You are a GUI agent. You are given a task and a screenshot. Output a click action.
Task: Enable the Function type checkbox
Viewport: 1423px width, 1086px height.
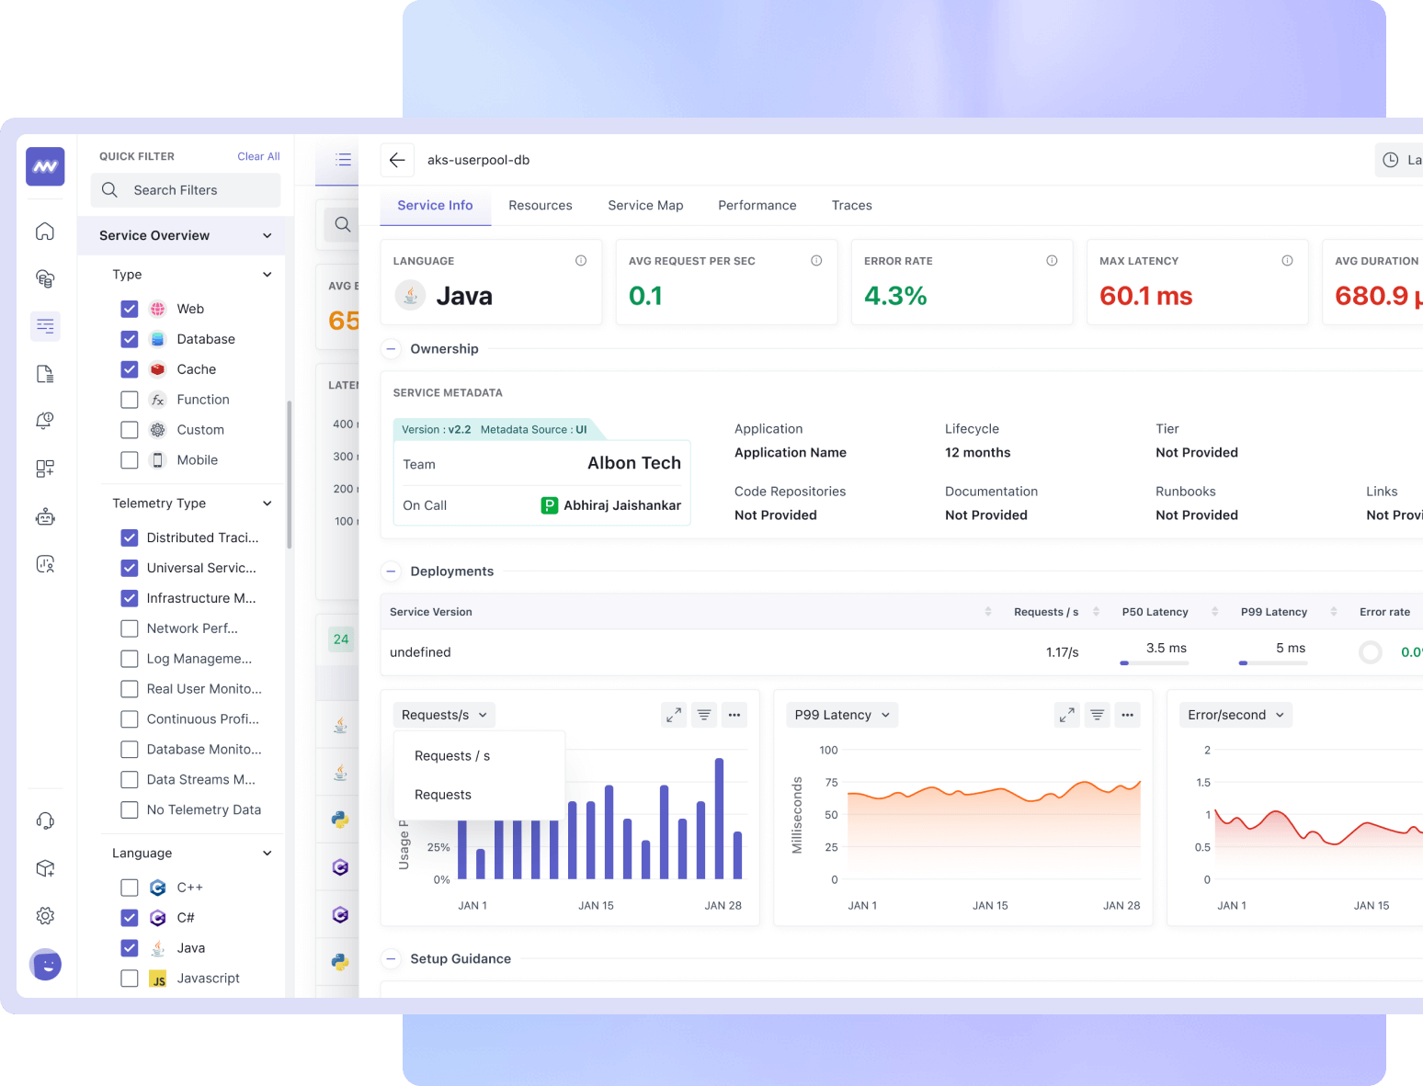130,400
